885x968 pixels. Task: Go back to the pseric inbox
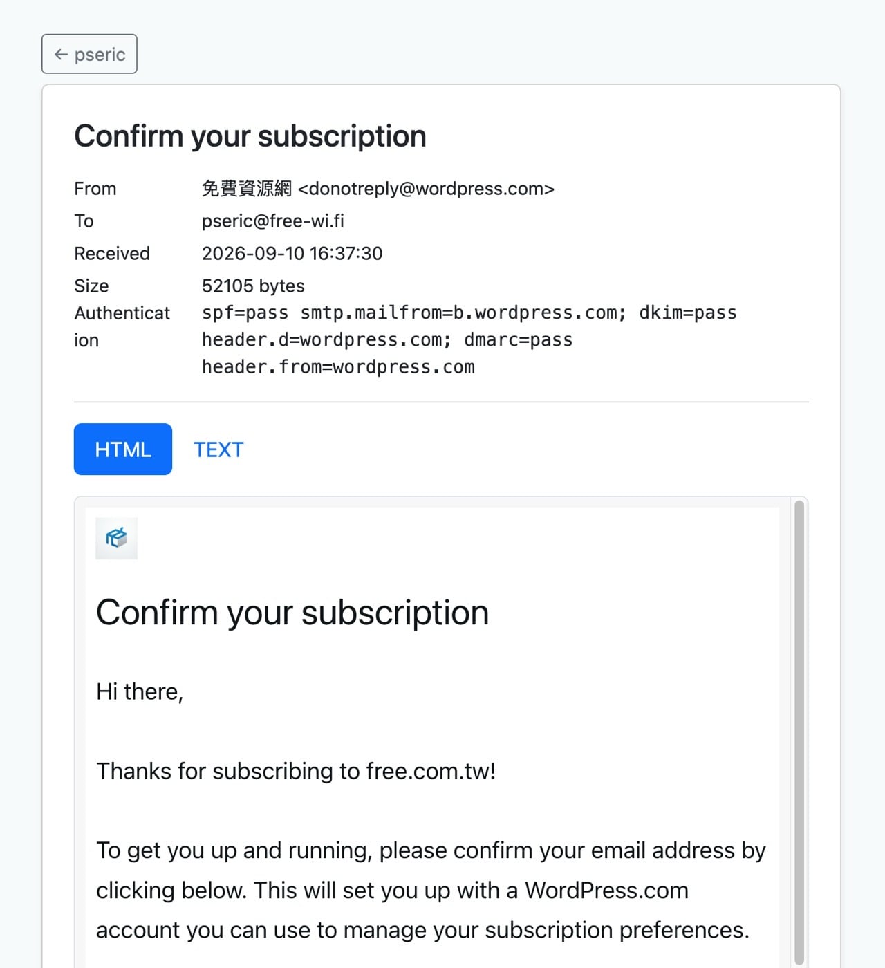click(89, 54)
